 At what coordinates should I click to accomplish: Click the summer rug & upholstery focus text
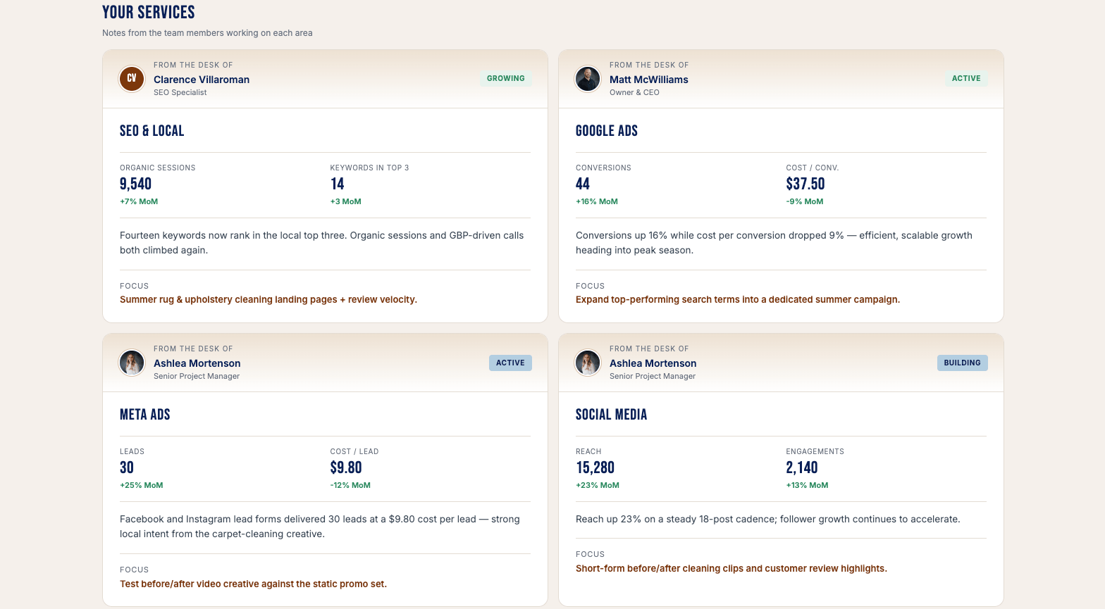pyautogui.click(x=268, y=299)
